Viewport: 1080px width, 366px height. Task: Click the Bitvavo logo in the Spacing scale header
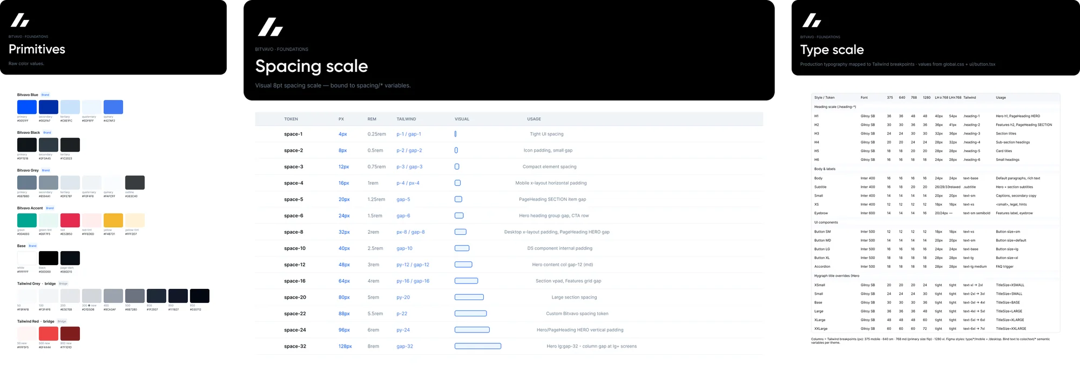click(x=270, y=27)
